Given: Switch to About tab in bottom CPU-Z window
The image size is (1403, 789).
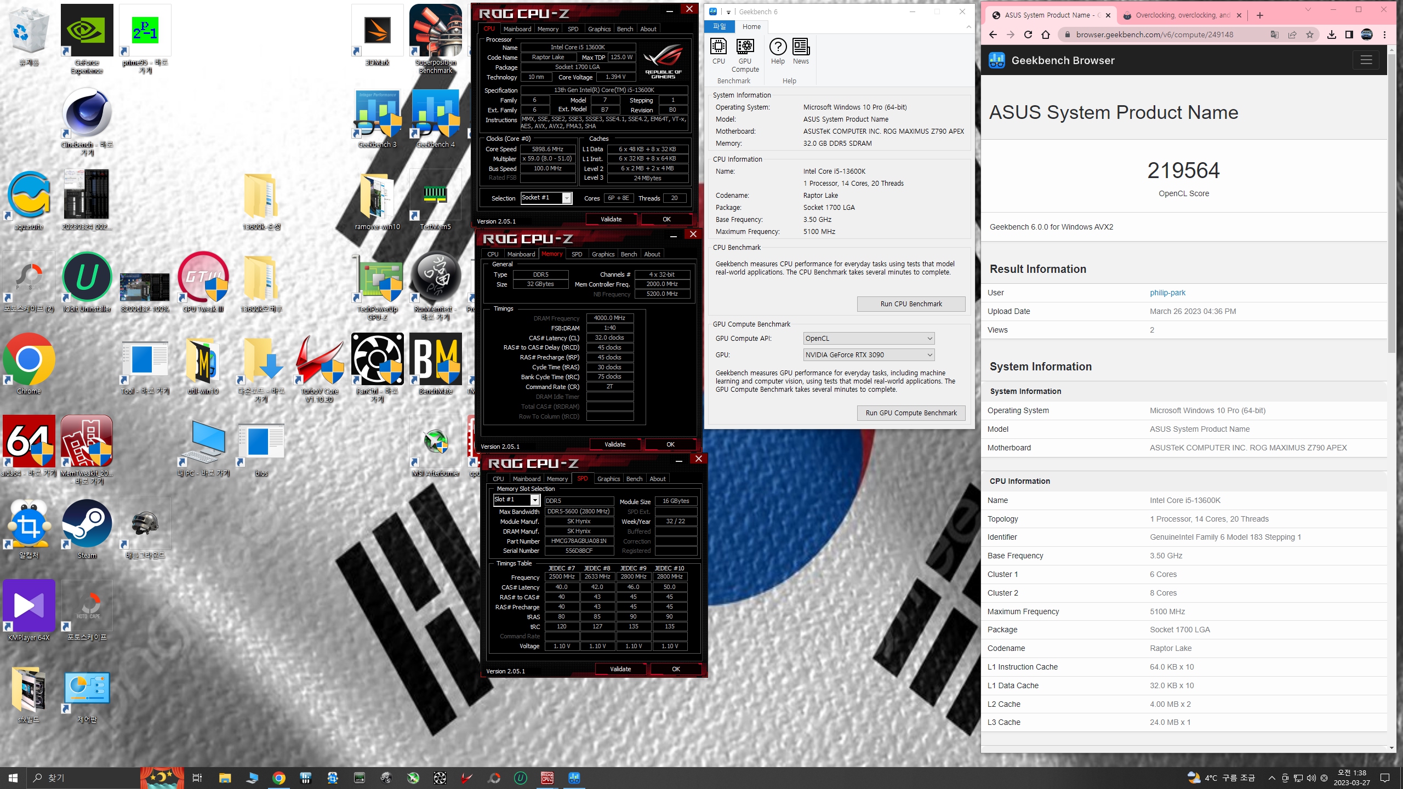Looking at the screenshot, I should [x=657, y=479].
